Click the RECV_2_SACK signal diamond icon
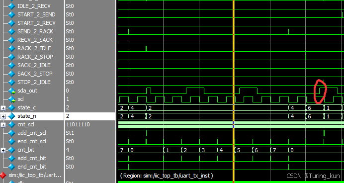344x183 pixels. click(11, 40)
